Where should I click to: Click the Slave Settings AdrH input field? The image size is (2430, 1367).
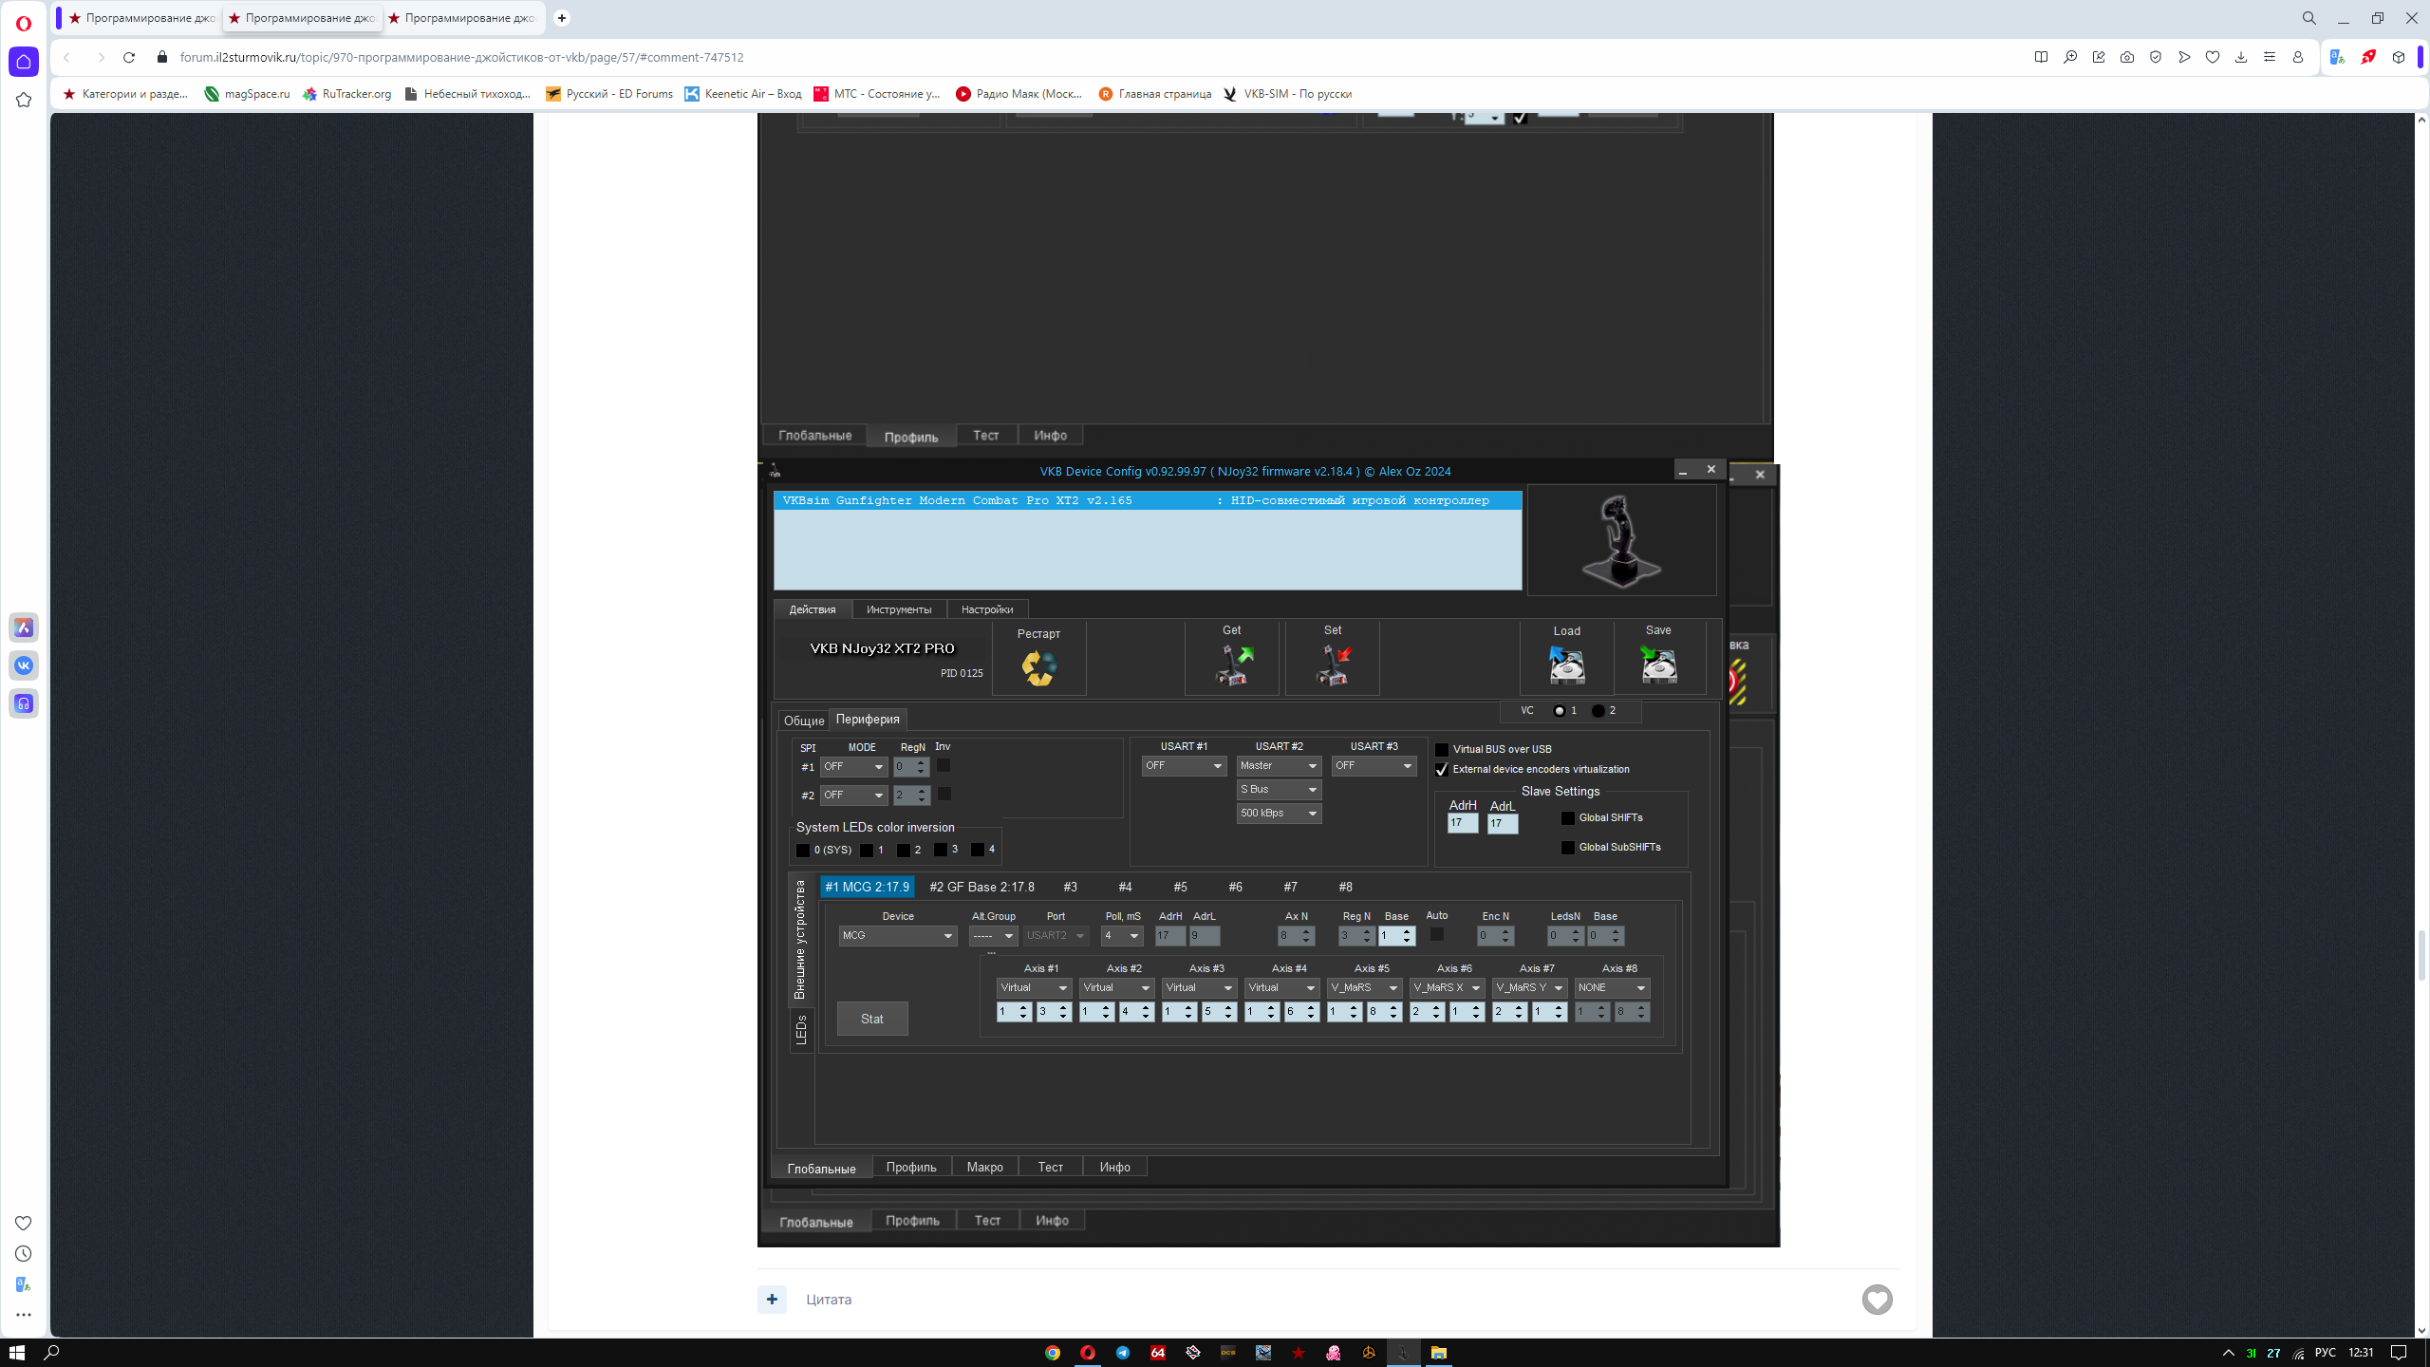1463,823
